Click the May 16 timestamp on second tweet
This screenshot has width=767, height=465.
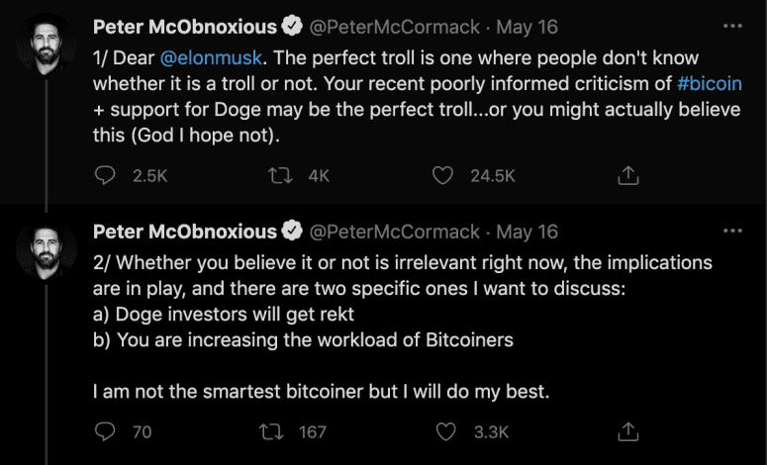tap(527, 232)
